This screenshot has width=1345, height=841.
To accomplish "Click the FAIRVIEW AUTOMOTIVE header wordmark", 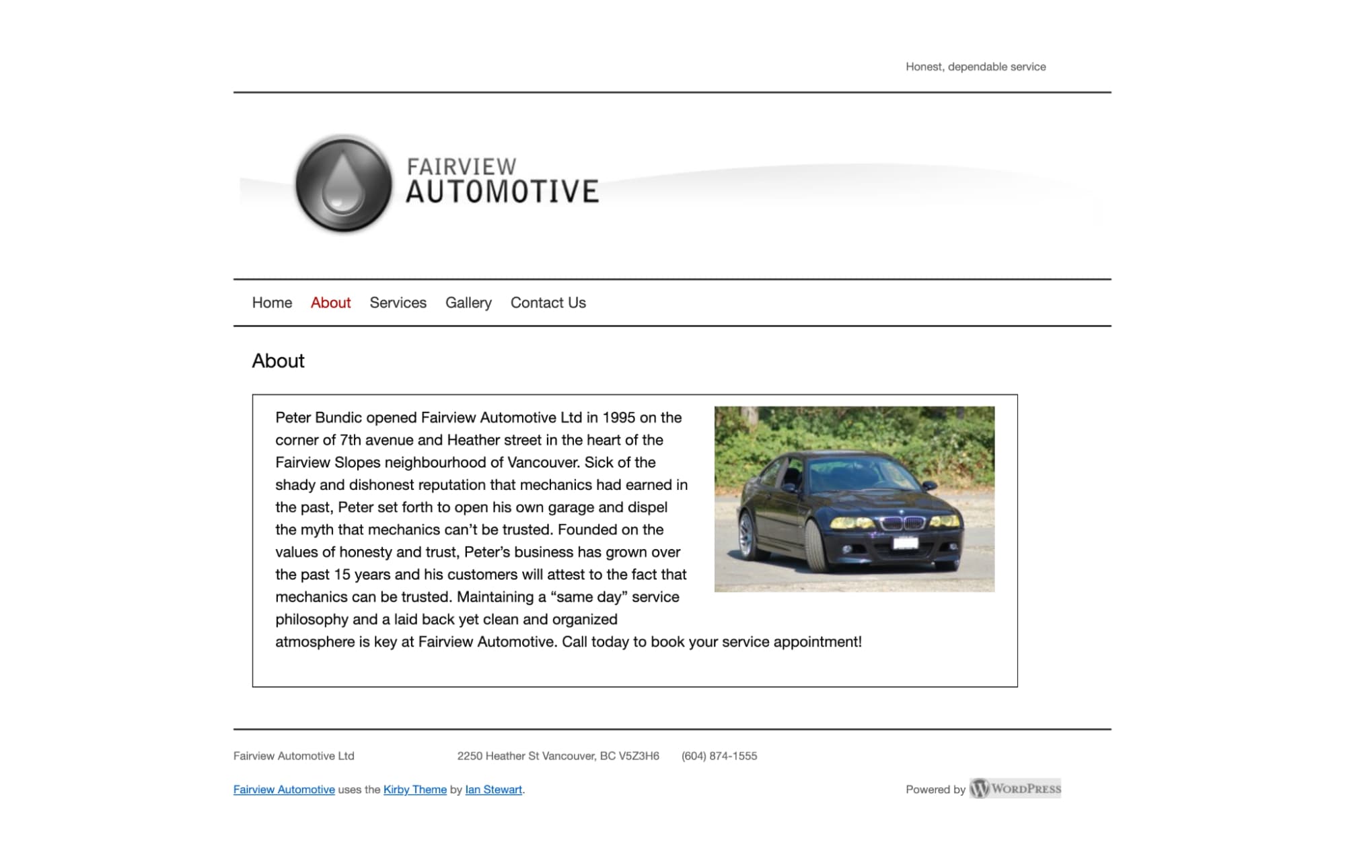I will (502, 181).
